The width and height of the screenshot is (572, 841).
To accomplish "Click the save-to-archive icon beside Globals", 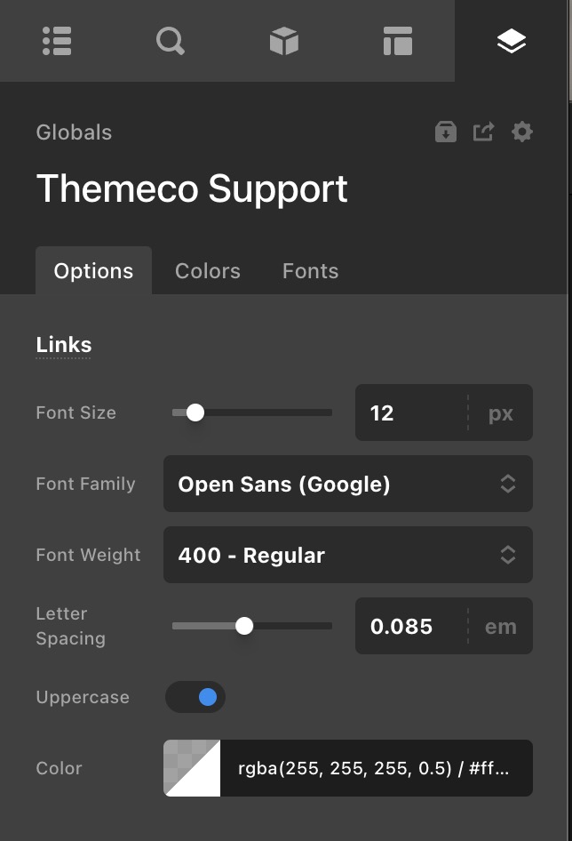I will click(x=446, y=132).
